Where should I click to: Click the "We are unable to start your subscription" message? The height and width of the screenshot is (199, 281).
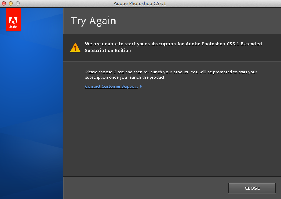click(173, 47)
